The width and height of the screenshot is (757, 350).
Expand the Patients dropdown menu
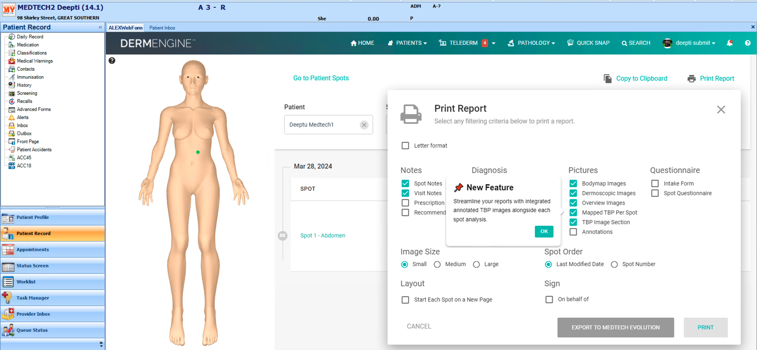point(408,43)
